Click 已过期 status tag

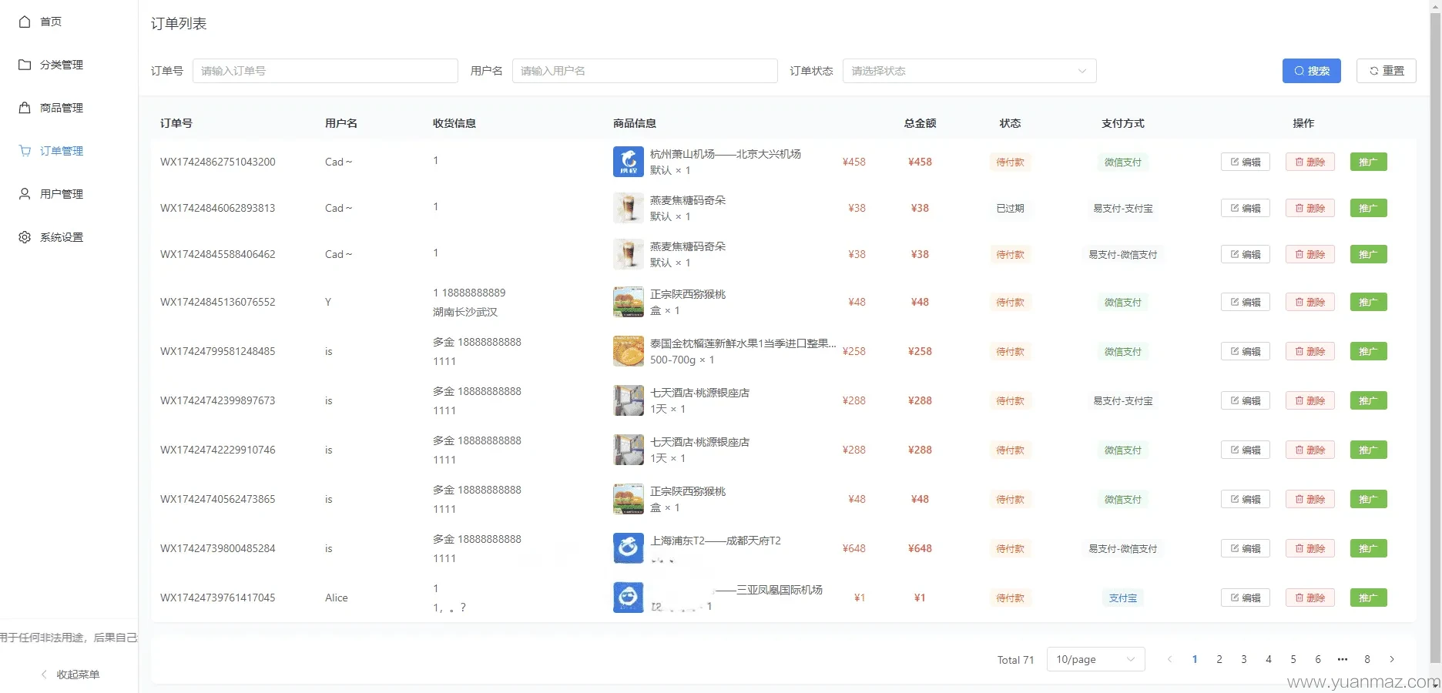click(1010, 208)
